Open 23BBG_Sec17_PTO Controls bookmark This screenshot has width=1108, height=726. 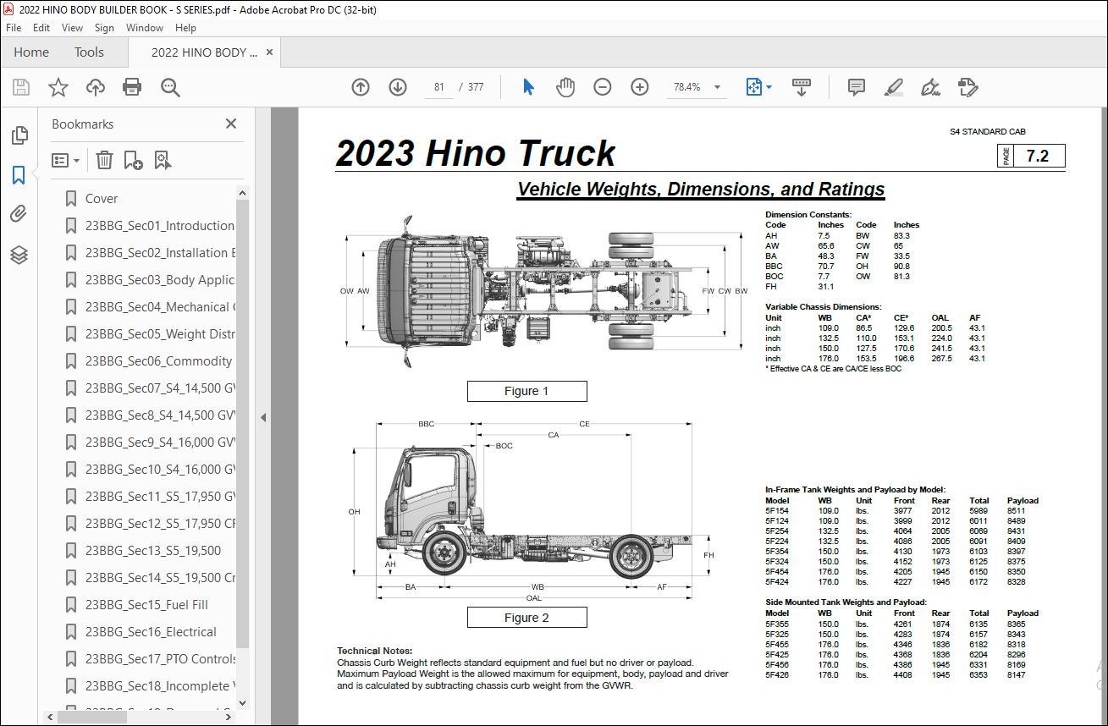160,659
